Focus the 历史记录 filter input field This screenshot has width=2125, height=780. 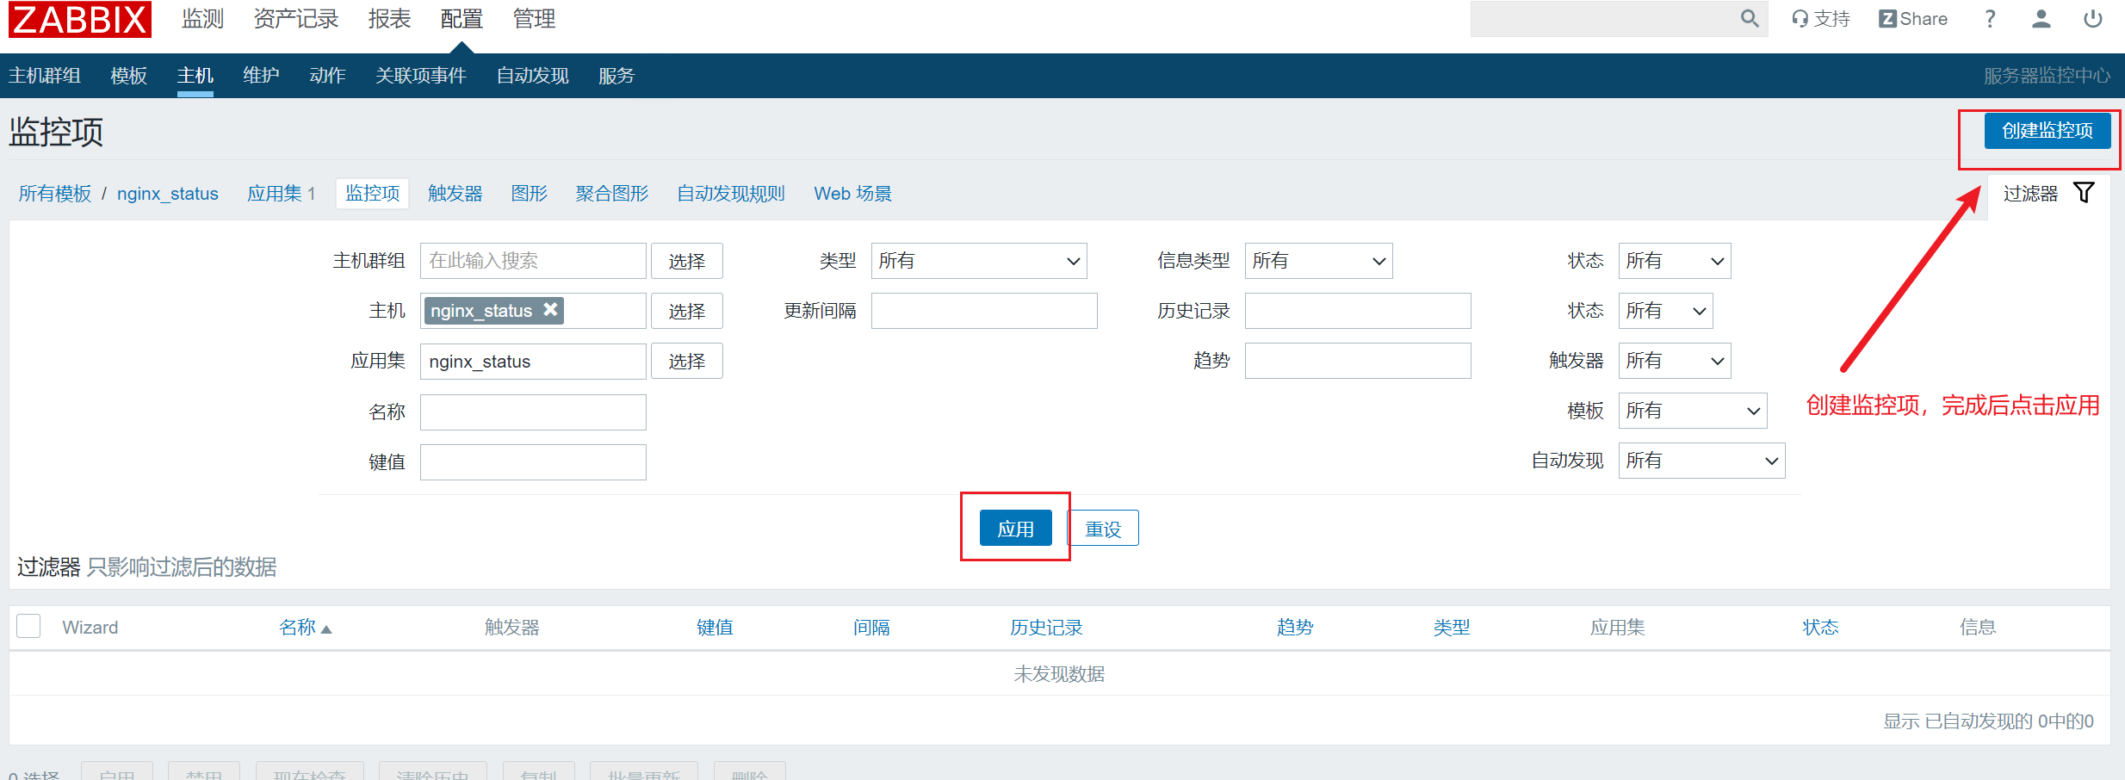1358,311
